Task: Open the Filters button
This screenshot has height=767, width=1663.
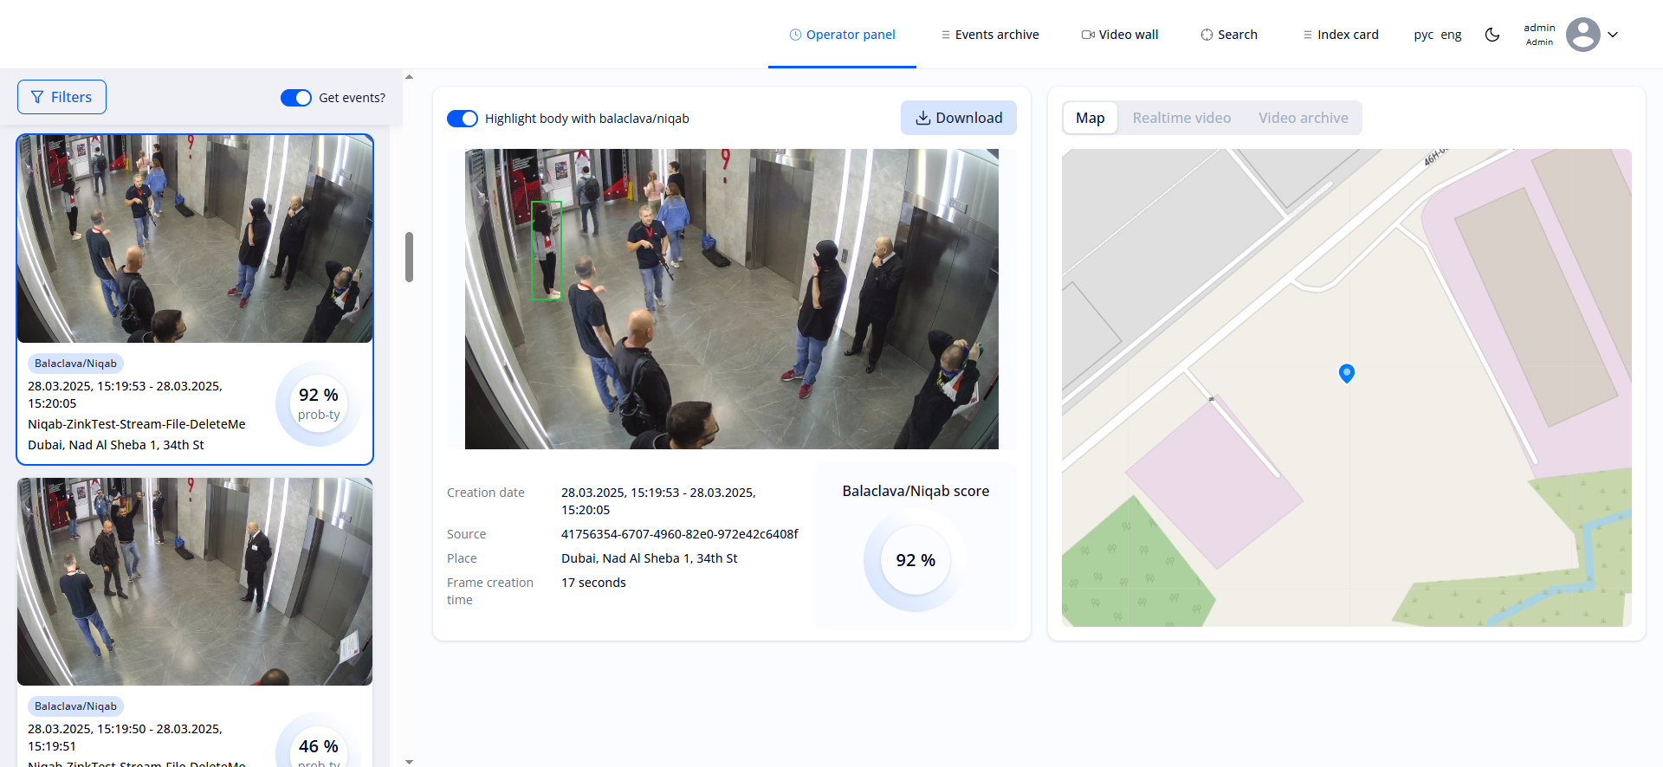Action: tap(61, 97)
